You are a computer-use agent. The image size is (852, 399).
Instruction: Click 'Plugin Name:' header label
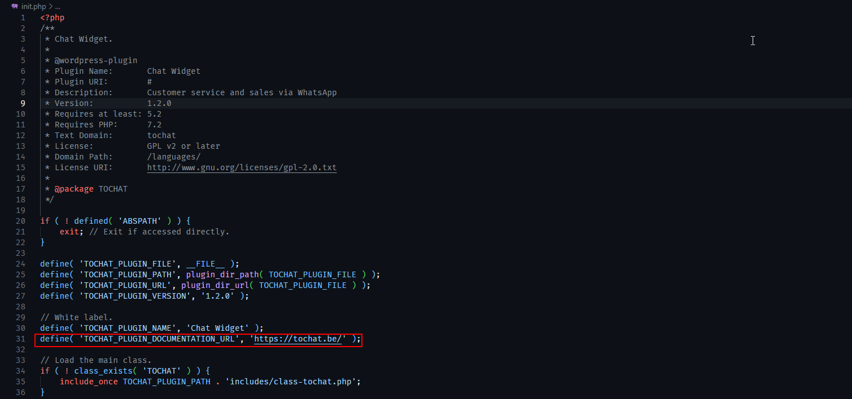pos(84,71)
